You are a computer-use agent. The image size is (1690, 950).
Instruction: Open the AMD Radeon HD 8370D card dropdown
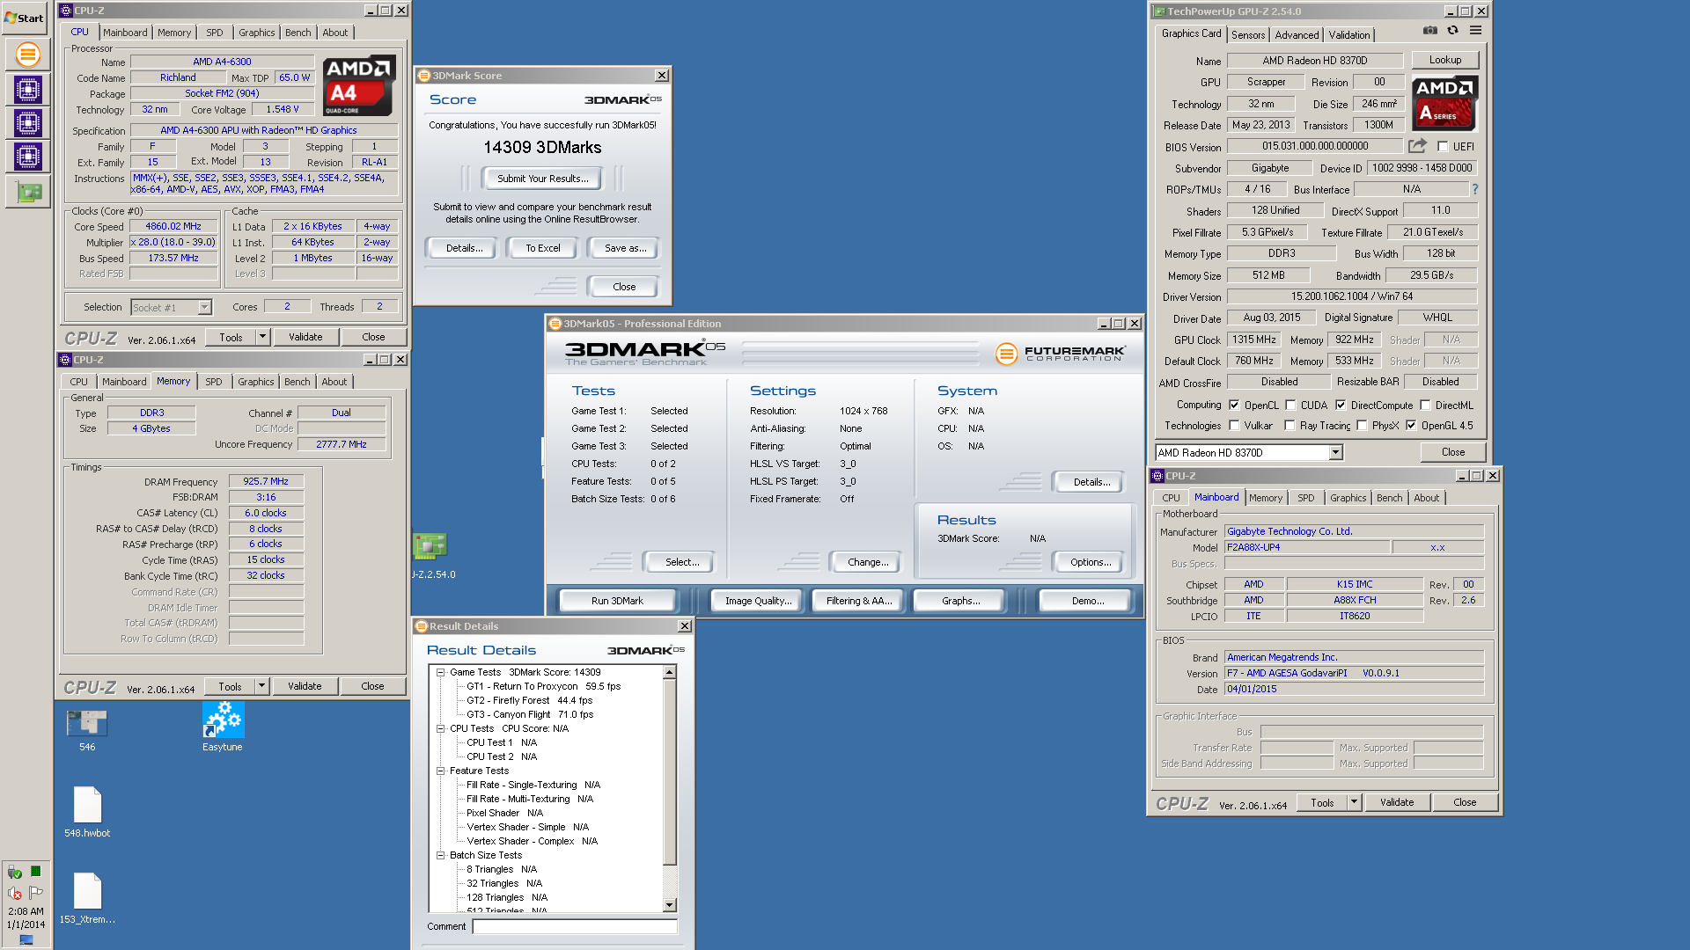[1335, 452]
